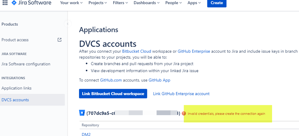Open the DM2 repository link
The height and width of the screenshot is (136, 299).
pyautogui.click(x=86, y=134)
